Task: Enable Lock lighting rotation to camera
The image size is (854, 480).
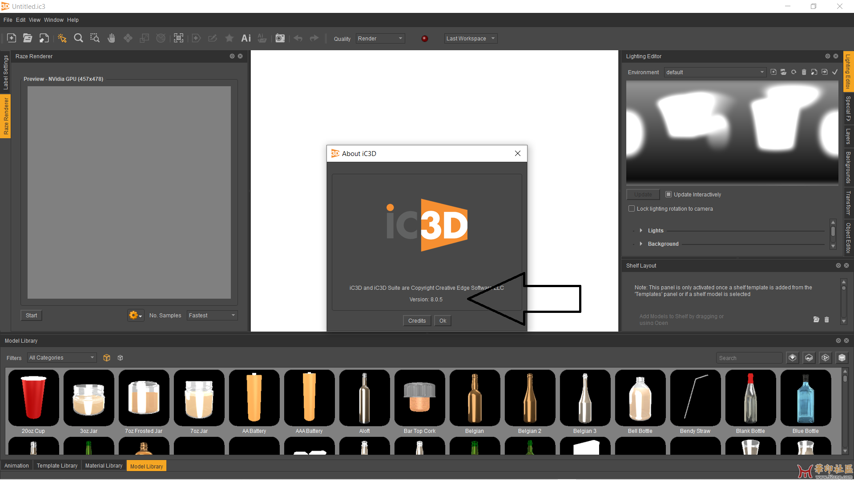Action: click(631, 208)
